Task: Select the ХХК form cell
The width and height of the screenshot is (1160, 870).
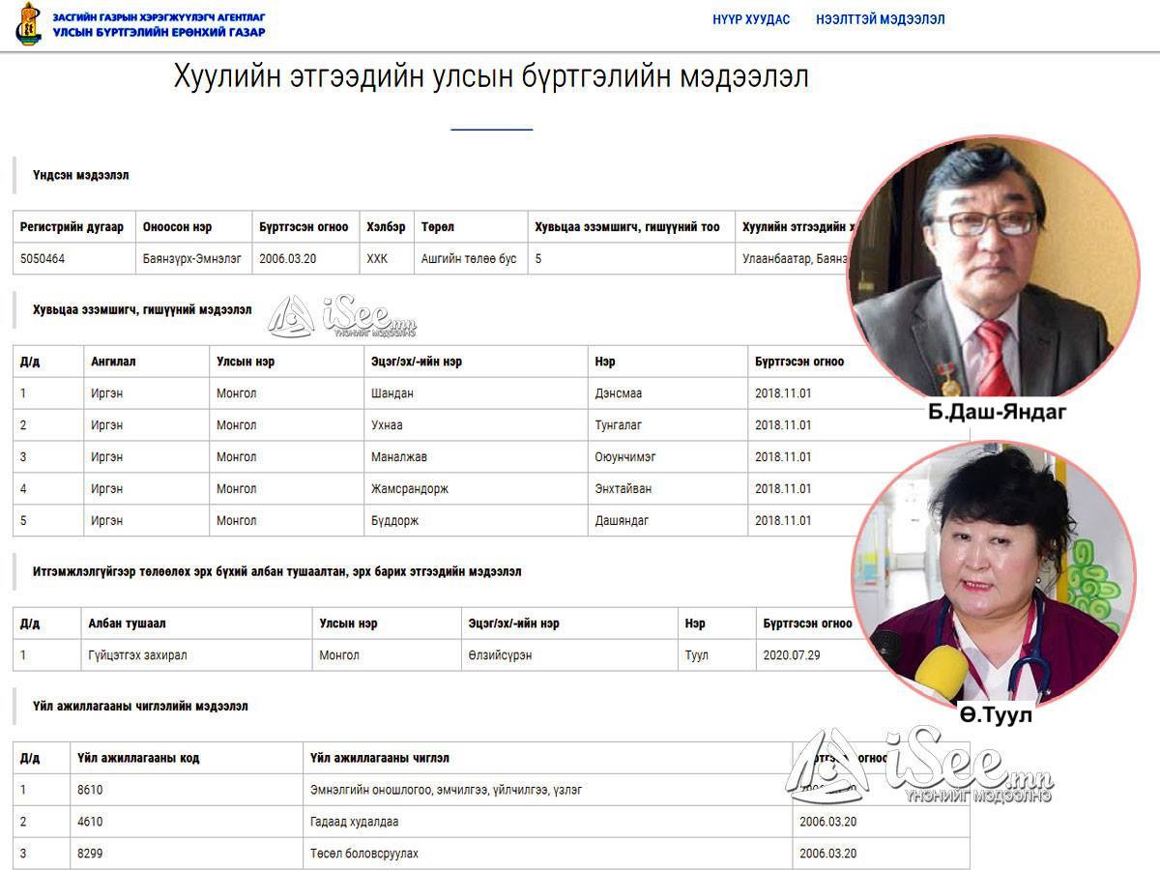Action: [386, 259]
